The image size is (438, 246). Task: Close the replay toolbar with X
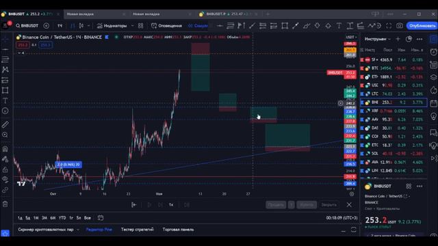coord(349,205)
